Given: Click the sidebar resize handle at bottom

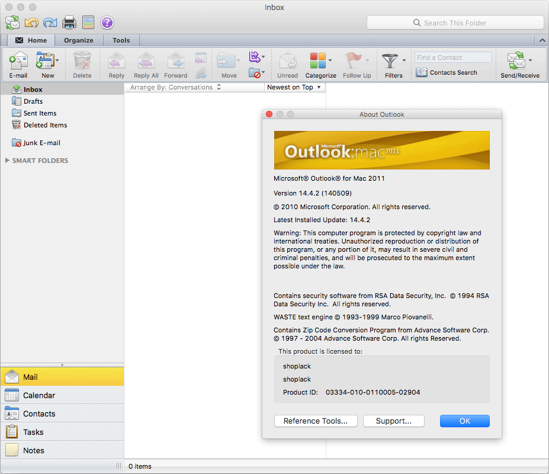Looking at the screenshot, I should [x=118, y=466].
